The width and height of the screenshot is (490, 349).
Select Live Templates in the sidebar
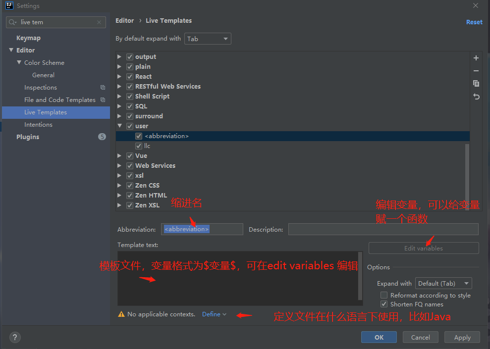(56, 112)
